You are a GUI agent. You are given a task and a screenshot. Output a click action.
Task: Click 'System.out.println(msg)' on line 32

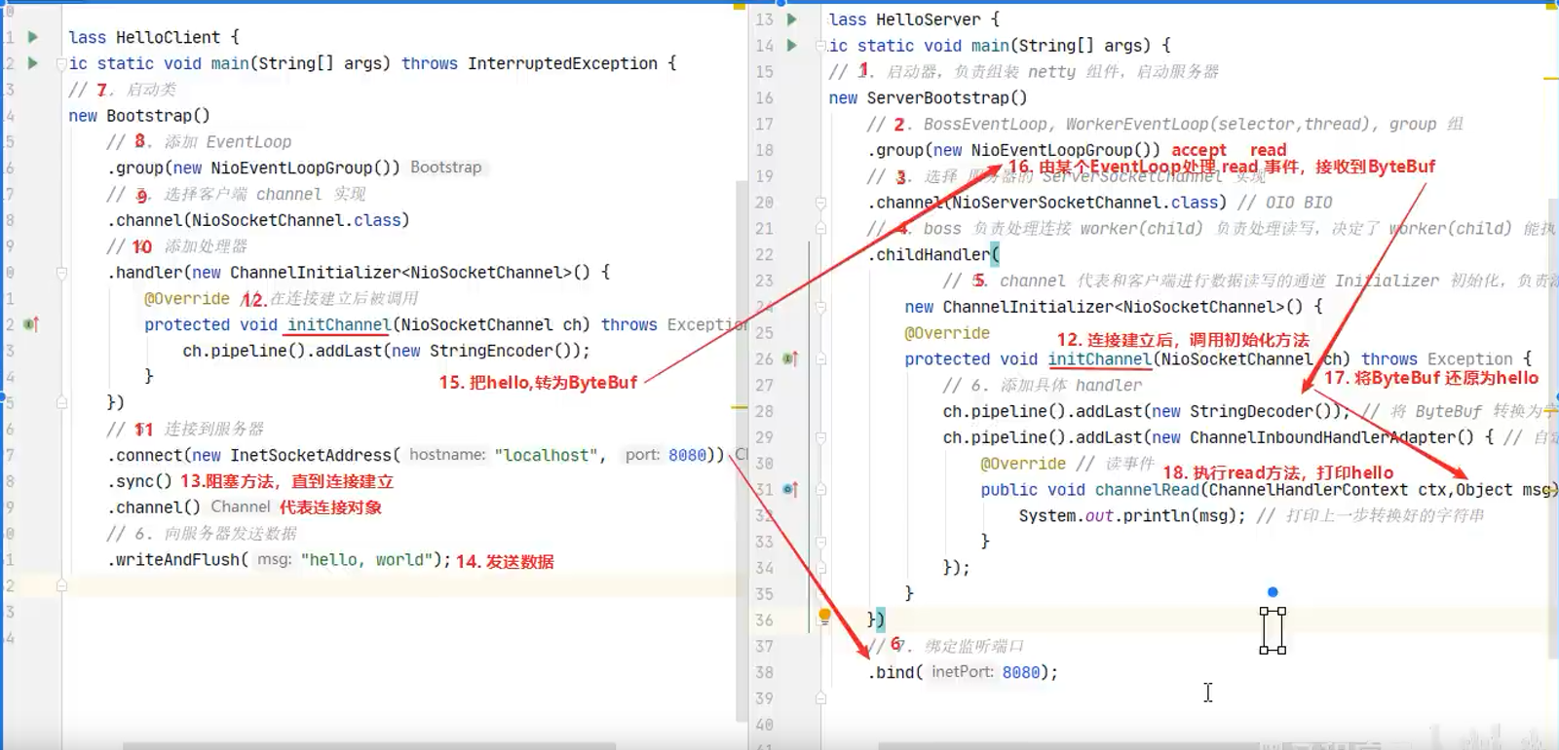(x=1129, y=515)
